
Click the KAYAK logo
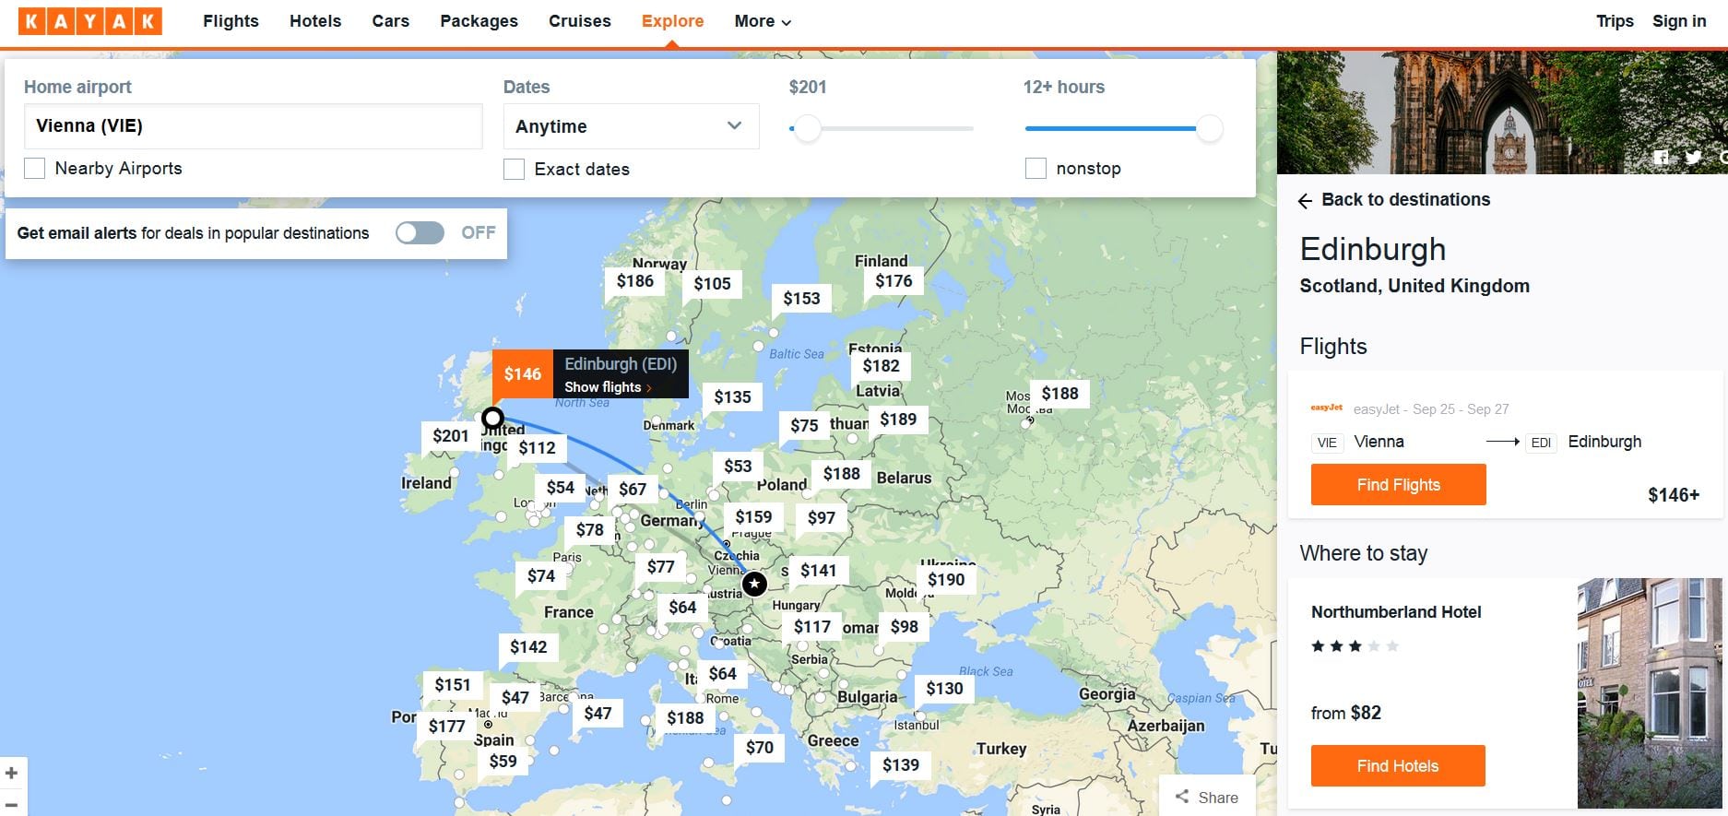(x=89, y=21)
